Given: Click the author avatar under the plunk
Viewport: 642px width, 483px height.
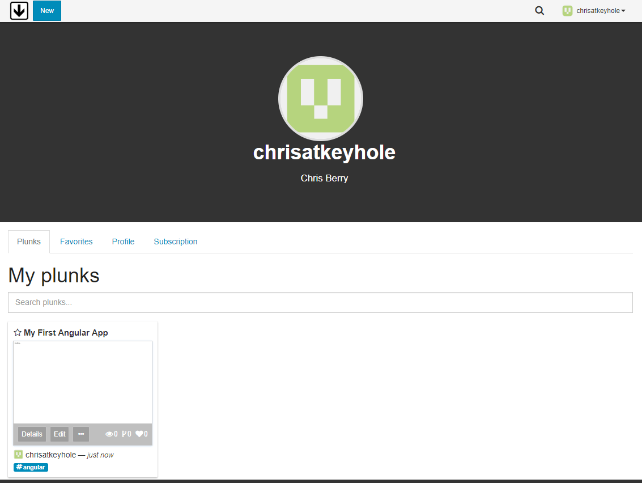Looking at the screenshot, I should [x=19, y=454].
